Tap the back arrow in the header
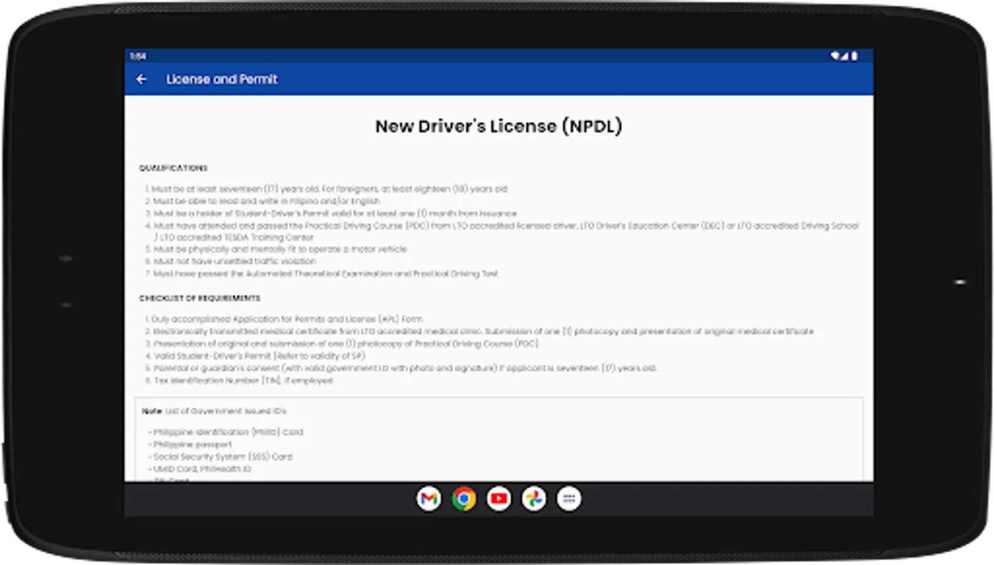This screenshot has width=994, height=565. (141, 79)
